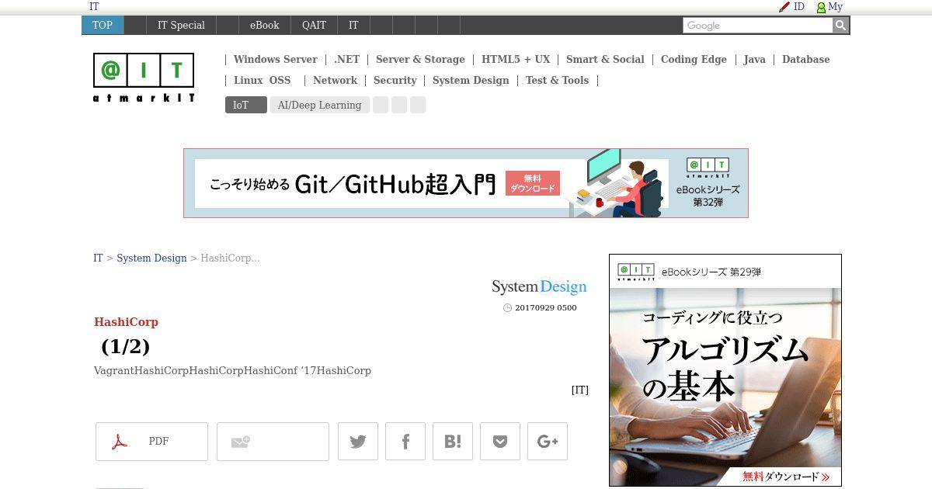Go to .NET category
Image resolution: width=932 pixels, height=489 pixels.
(x=347, y=60)
